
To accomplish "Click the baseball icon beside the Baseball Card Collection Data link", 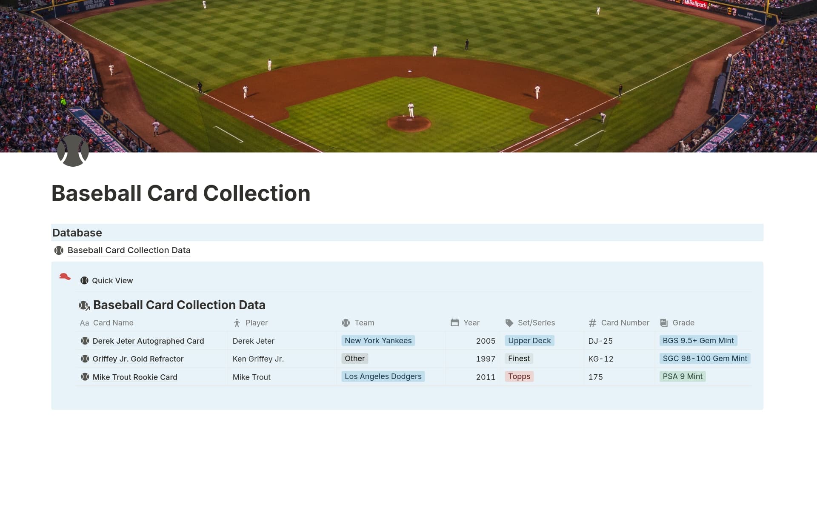I will 59,251.
